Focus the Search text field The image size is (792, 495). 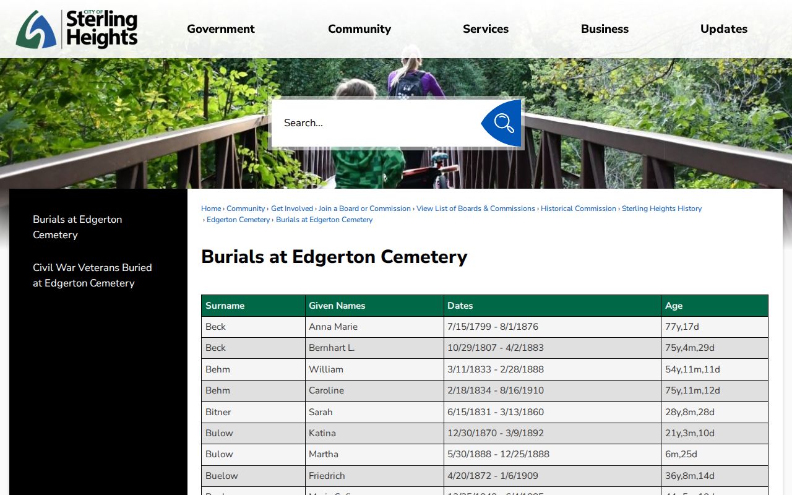point(376,123)
